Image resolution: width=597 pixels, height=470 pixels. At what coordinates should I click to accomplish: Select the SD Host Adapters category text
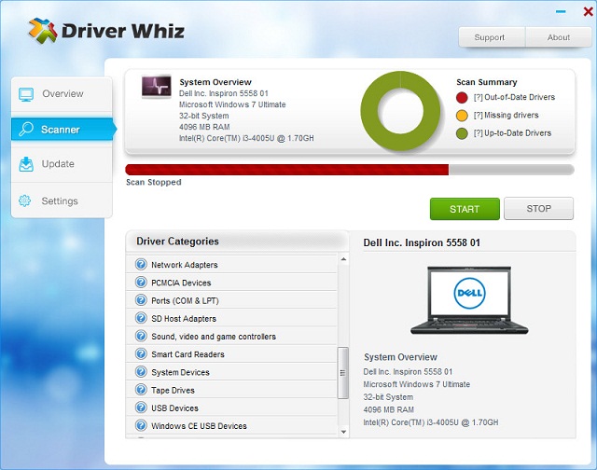(184, 319)
